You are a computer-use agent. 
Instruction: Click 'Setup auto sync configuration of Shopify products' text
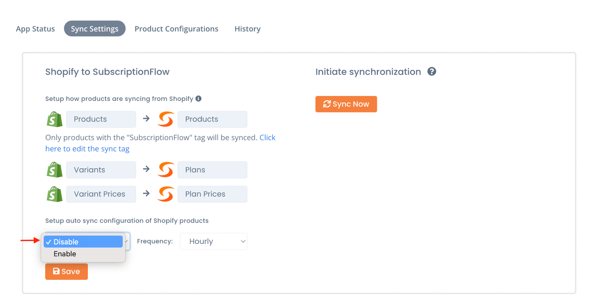coord(127,220)
